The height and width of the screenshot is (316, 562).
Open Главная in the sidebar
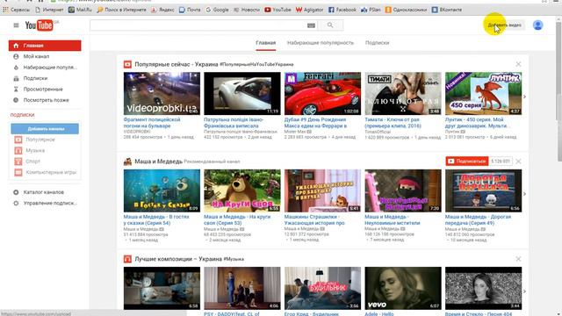click(x=45, y=46)
